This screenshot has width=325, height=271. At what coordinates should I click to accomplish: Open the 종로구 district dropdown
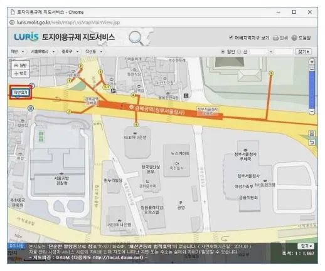(x=70, y=51)
